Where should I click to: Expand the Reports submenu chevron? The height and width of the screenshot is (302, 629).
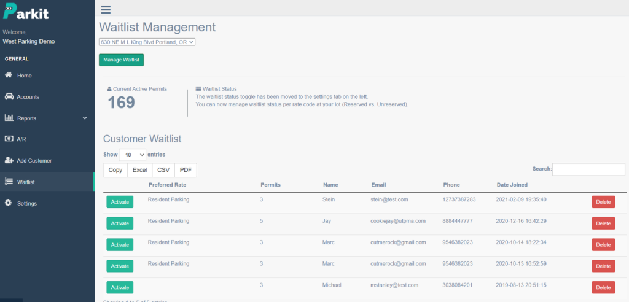pyautogui.click(x=85, y=118)
